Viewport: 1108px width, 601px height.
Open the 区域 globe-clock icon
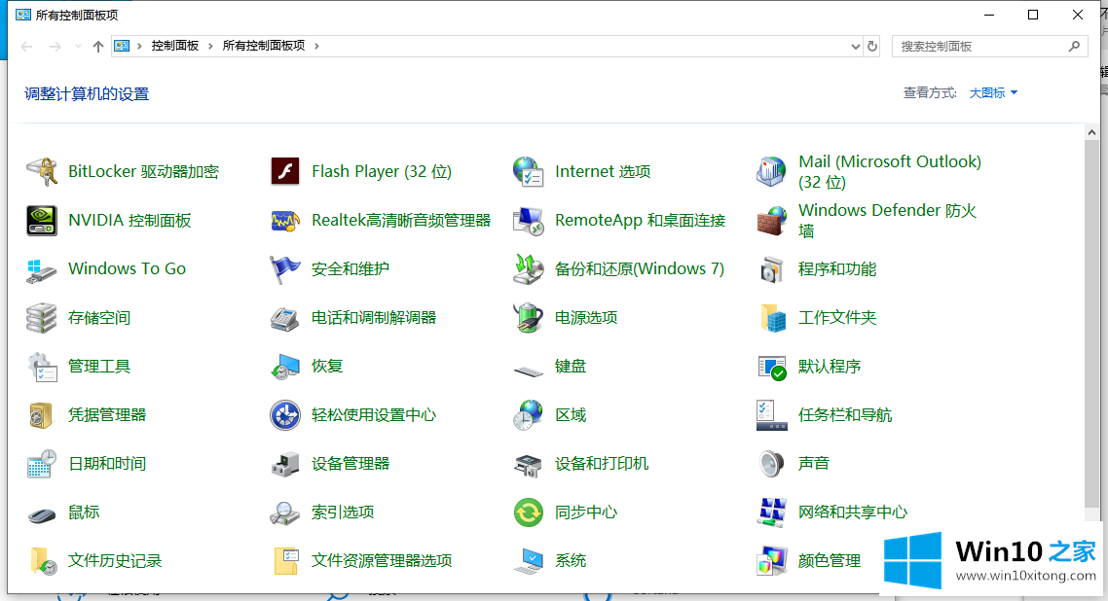click(x=528, y=415)
